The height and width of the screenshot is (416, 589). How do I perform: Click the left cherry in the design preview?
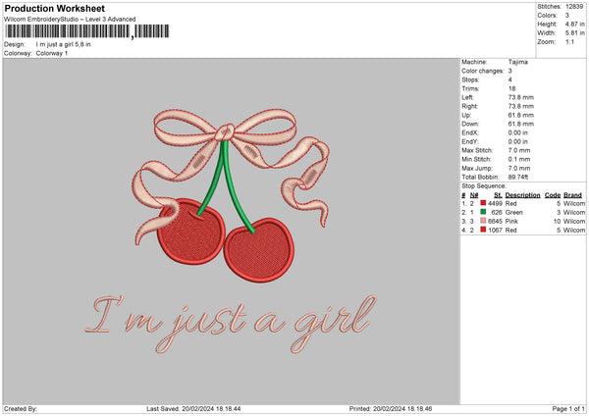190,232
